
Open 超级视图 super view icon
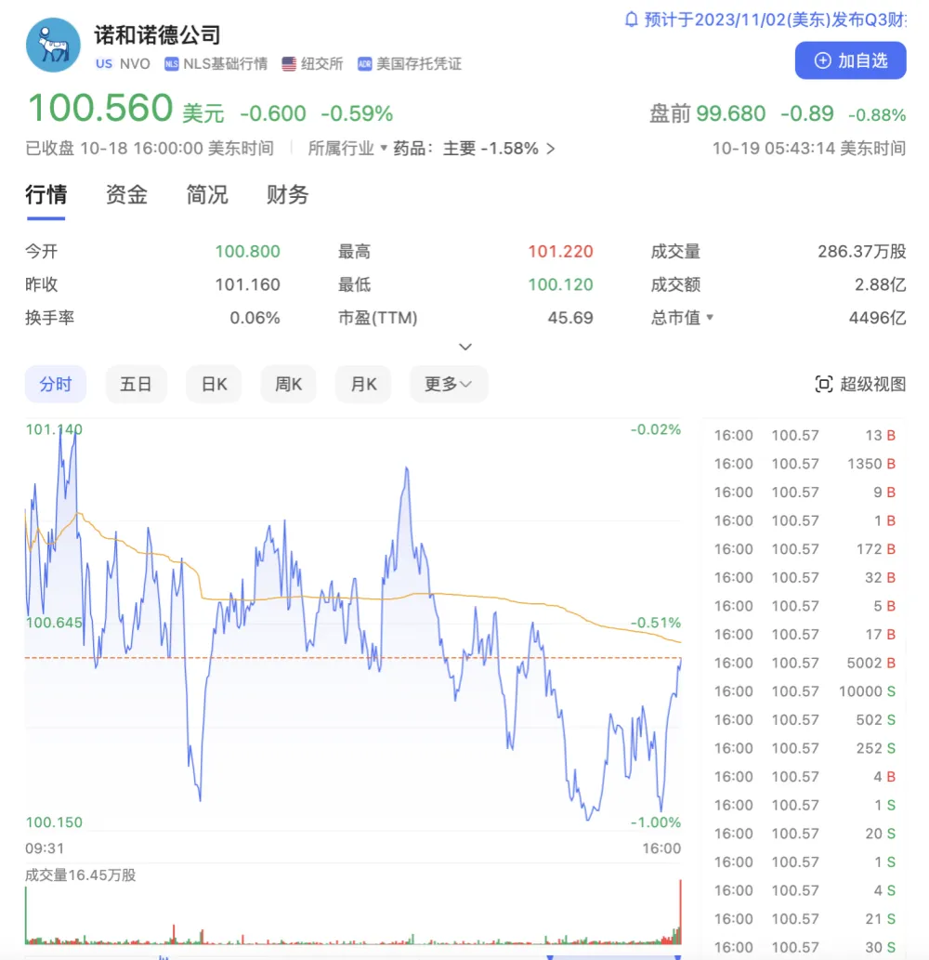point(823,385)
